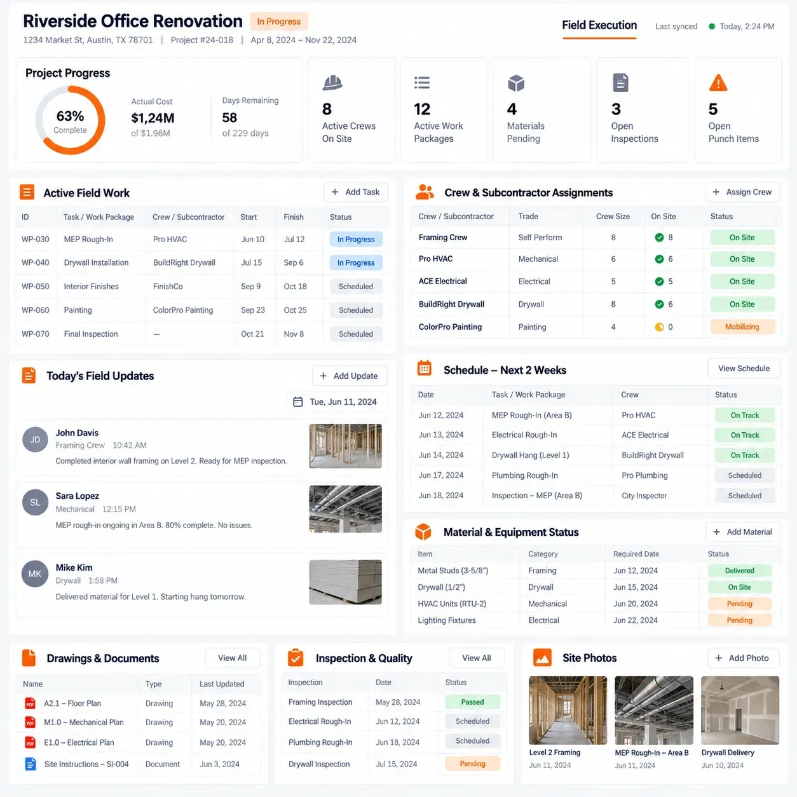Click the Schedule calendar icon
This screenshot has width=797, height=797.
coord(425,369)
